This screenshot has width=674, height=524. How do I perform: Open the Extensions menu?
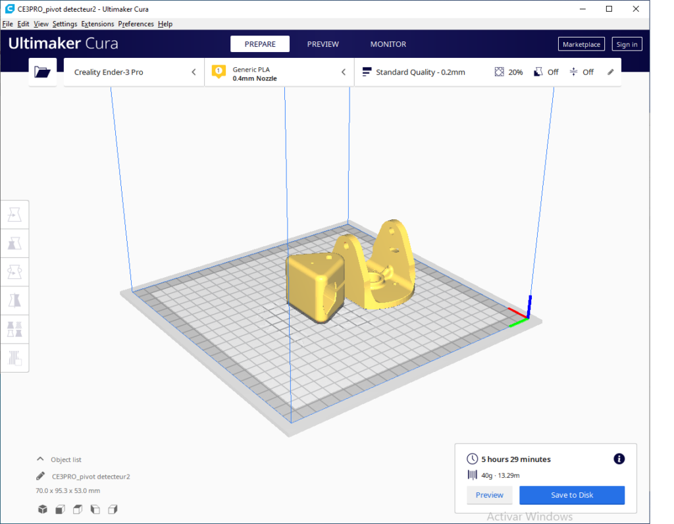tap(97, 24)
